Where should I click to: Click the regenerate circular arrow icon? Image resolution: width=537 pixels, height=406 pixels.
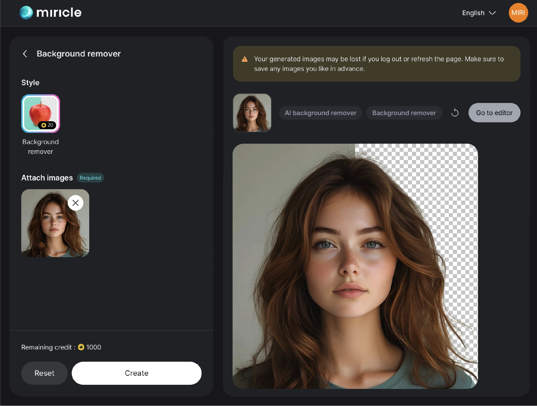tap(455, 113)
